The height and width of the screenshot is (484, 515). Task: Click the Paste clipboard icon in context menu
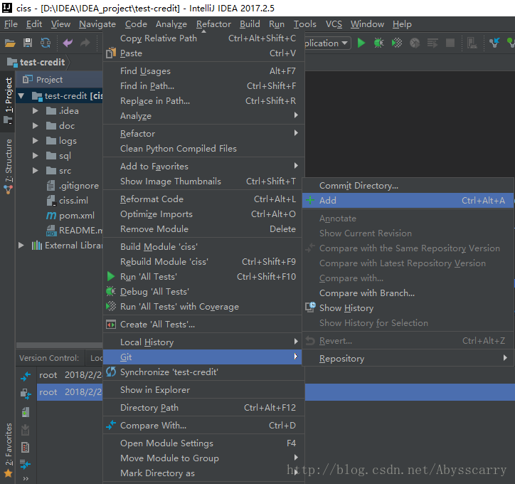pos(111,53)
